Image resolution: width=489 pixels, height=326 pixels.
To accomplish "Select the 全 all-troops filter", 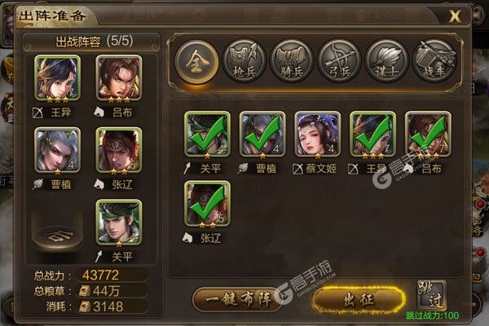I will tap(196, 61).
